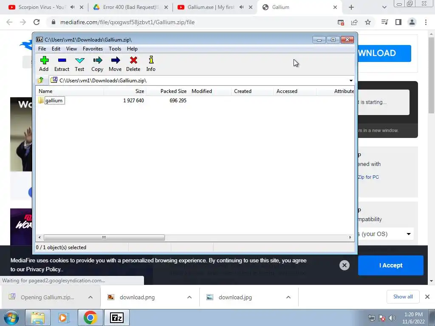This screenshot has width=435, height=326.
Task: Click the red Delete icon
Action: coord(133,64)
